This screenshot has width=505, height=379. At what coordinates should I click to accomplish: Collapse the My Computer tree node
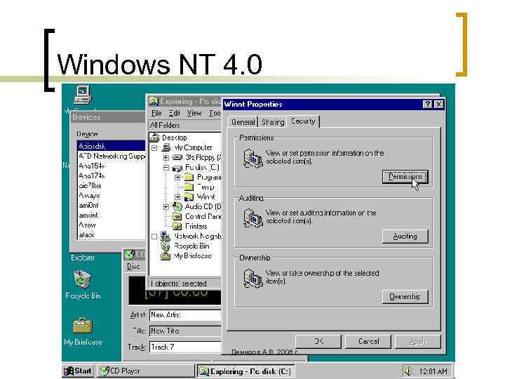tap(154, 148)
